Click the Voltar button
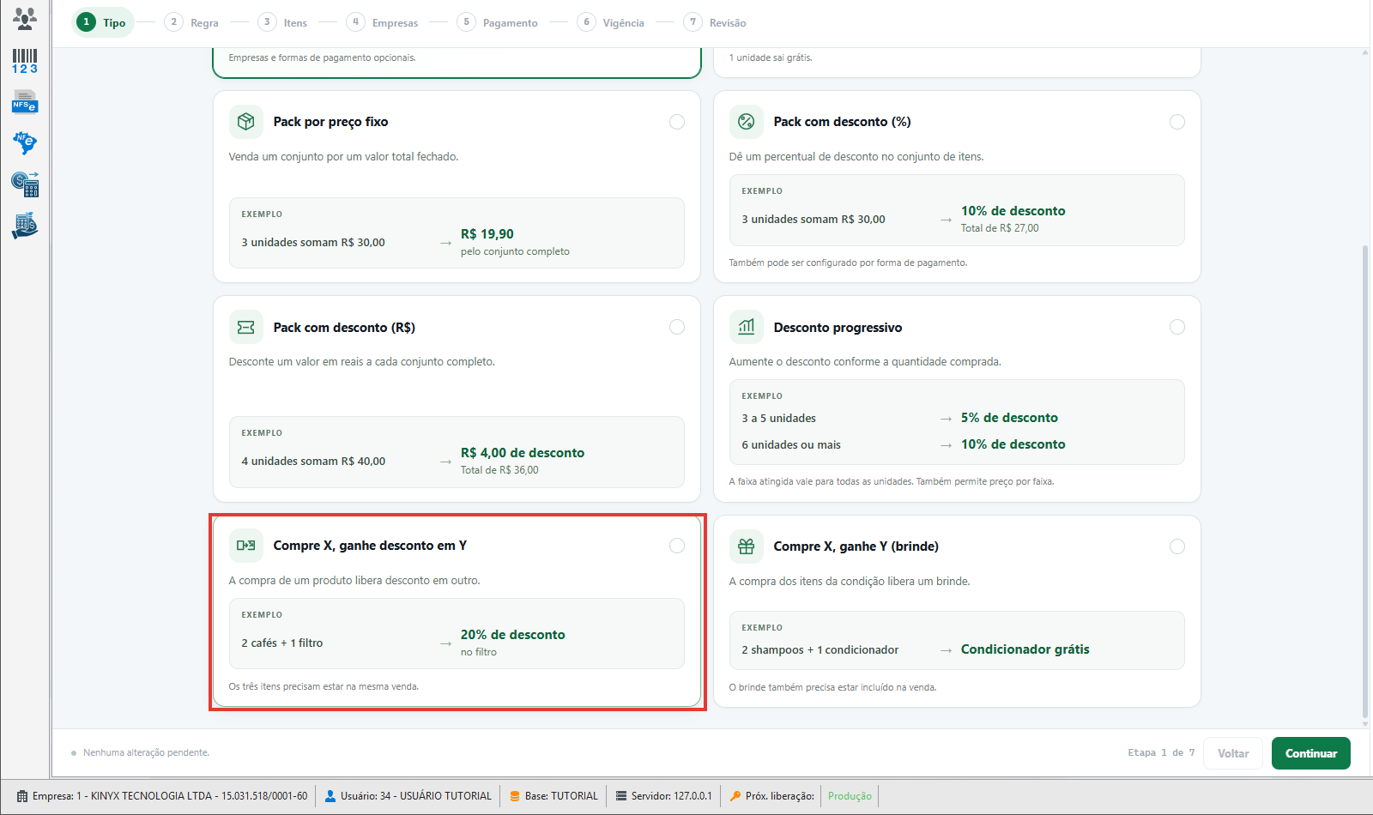1373x815 pixels. coord(1233,753)
